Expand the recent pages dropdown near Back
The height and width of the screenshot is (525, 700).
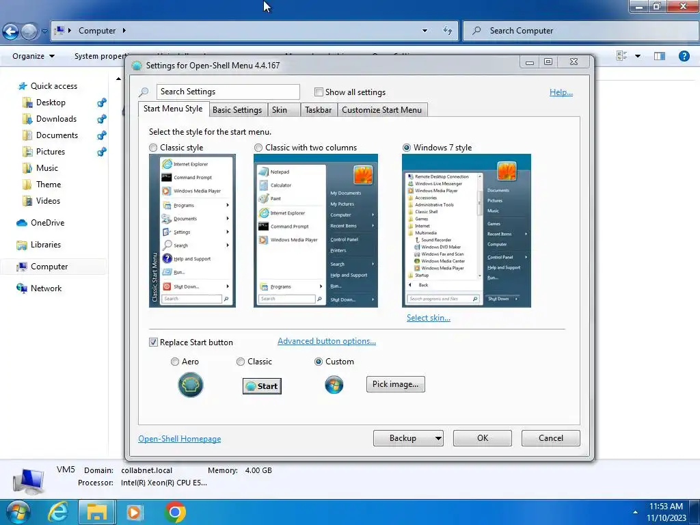[x=44, y=31]
